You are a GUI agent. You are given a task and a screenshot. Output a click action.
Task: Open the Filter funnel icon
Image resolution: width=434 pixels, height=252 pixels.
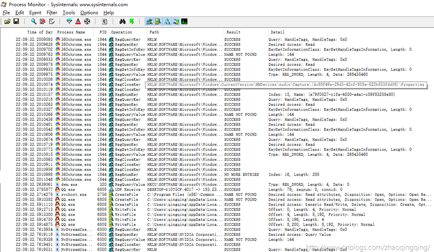pos(69,21)
